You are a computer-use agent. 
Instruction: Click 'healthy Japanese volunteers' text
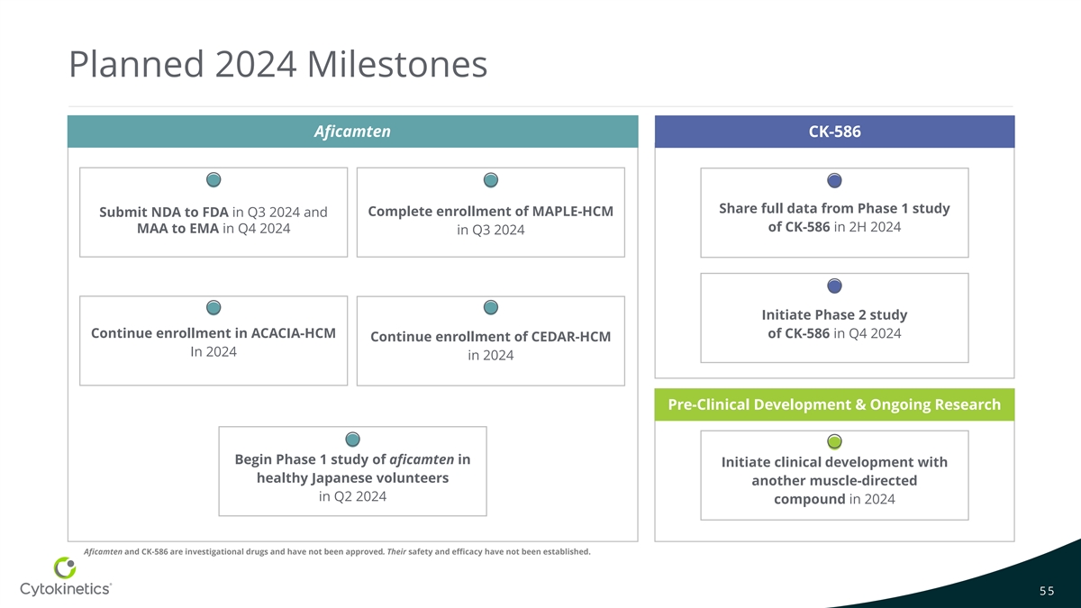(352, 478)
